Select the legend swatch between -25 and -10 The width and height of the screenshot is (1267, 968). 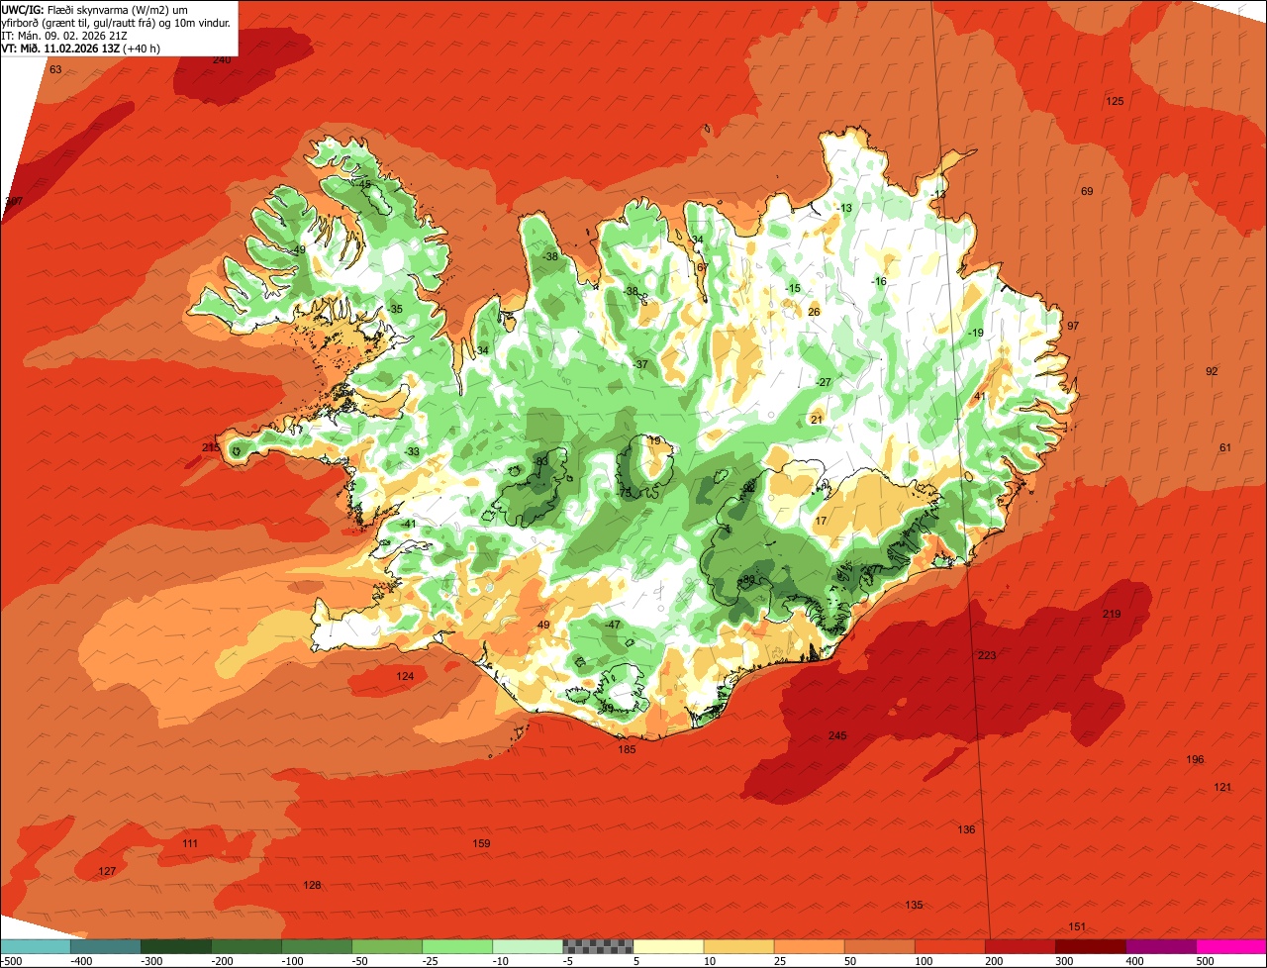click(458, 946)
